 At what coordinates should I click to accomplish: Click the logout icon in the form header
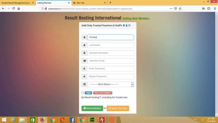click(129, 25)
